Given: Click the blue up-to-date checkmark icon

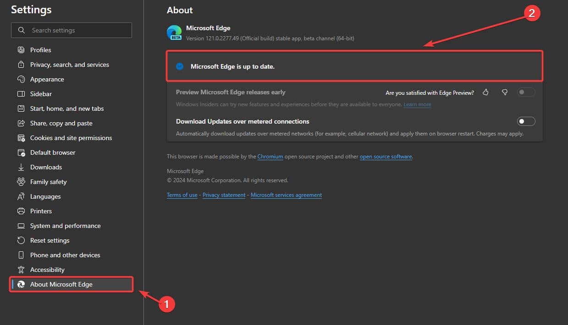Looking at the screenshot, I should (180, 66).
